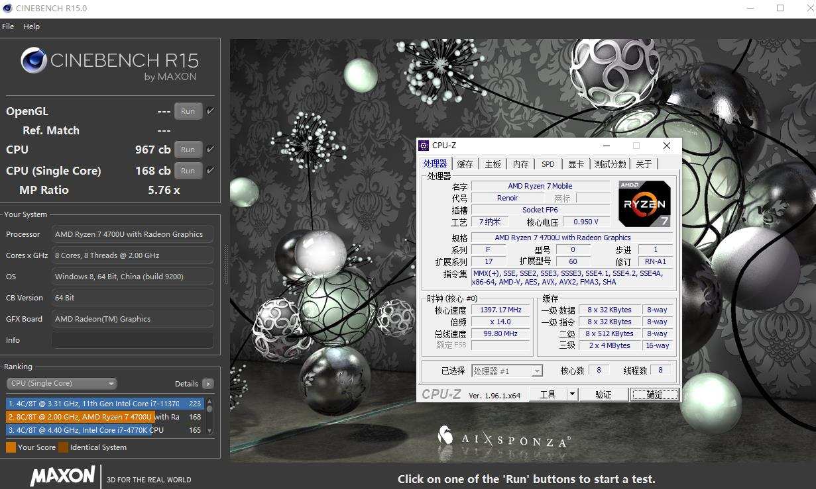The image size is (816, 489).
Task: Switch to CPU-Z SPD tab
Action: point(548,164)
